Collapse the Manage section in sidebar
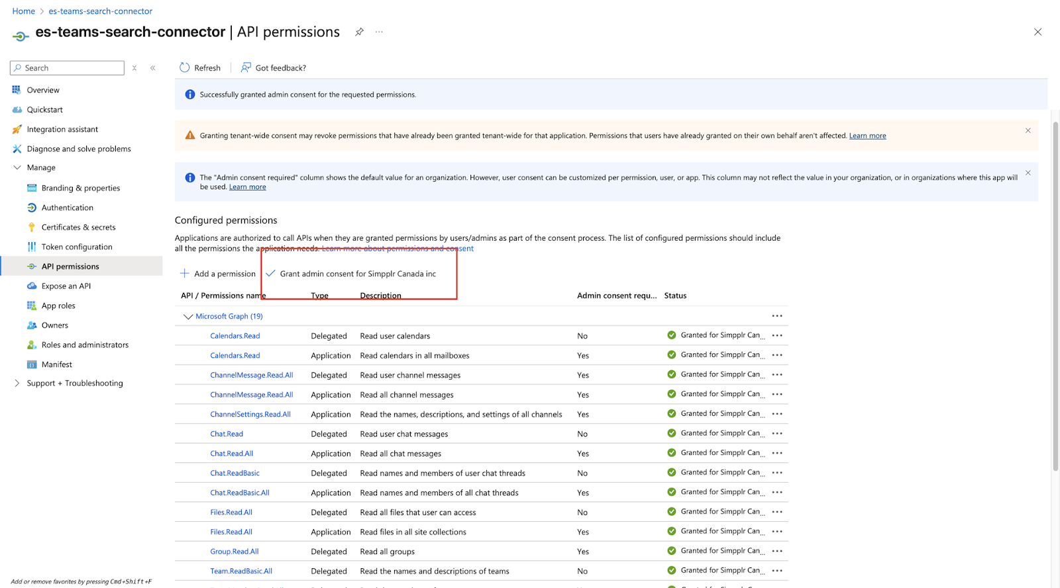 click(17, 168)
